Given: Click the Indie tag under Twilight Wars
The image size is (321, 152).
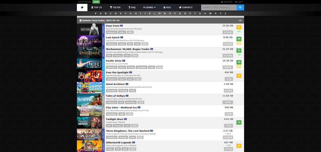Looking at the screenshot, I should click(x=127, y=126).
